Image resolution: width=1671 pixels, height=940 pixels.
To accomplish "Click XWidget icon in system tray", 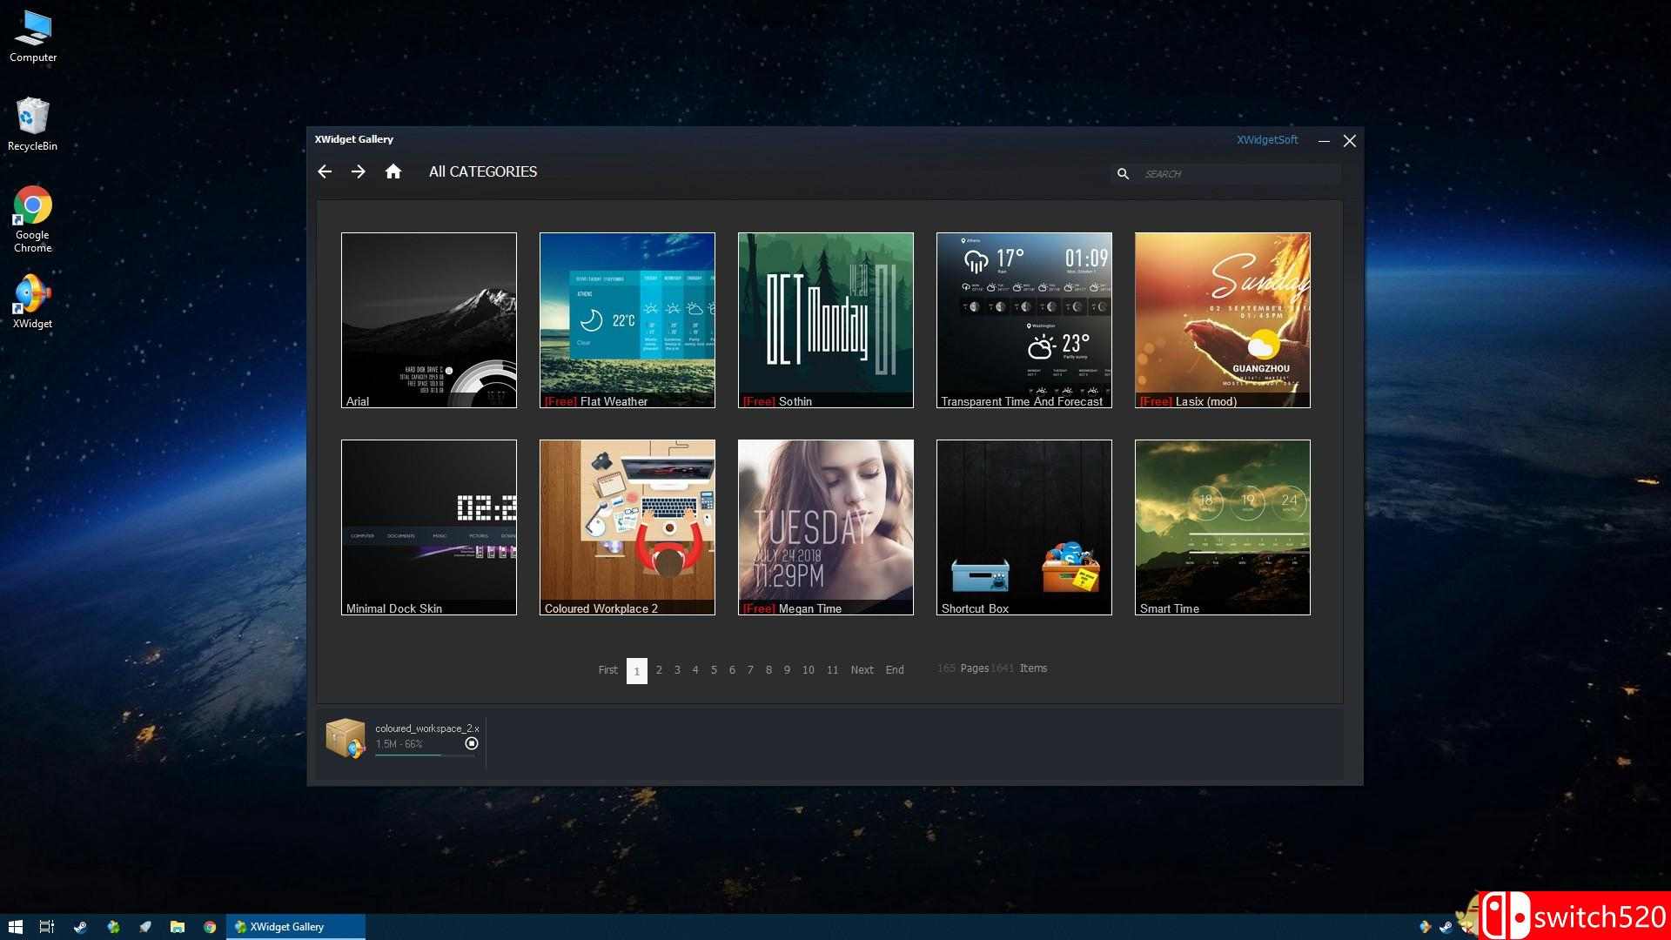I will pyautogui.click(x=1425, y=927).
